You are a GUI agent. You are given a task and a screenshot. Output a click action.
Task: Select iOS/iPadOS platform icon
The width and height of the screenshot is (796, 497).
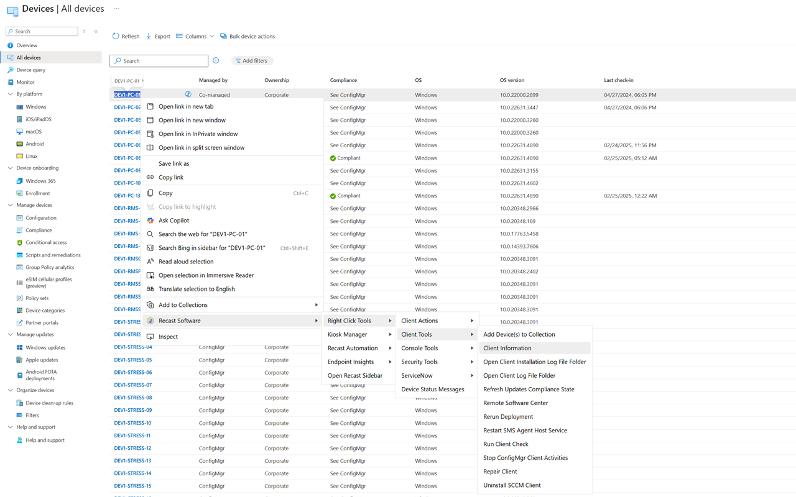(19, 119)
